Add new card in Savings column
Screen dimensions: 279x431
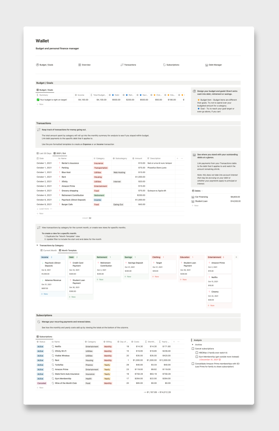[129, 277]
